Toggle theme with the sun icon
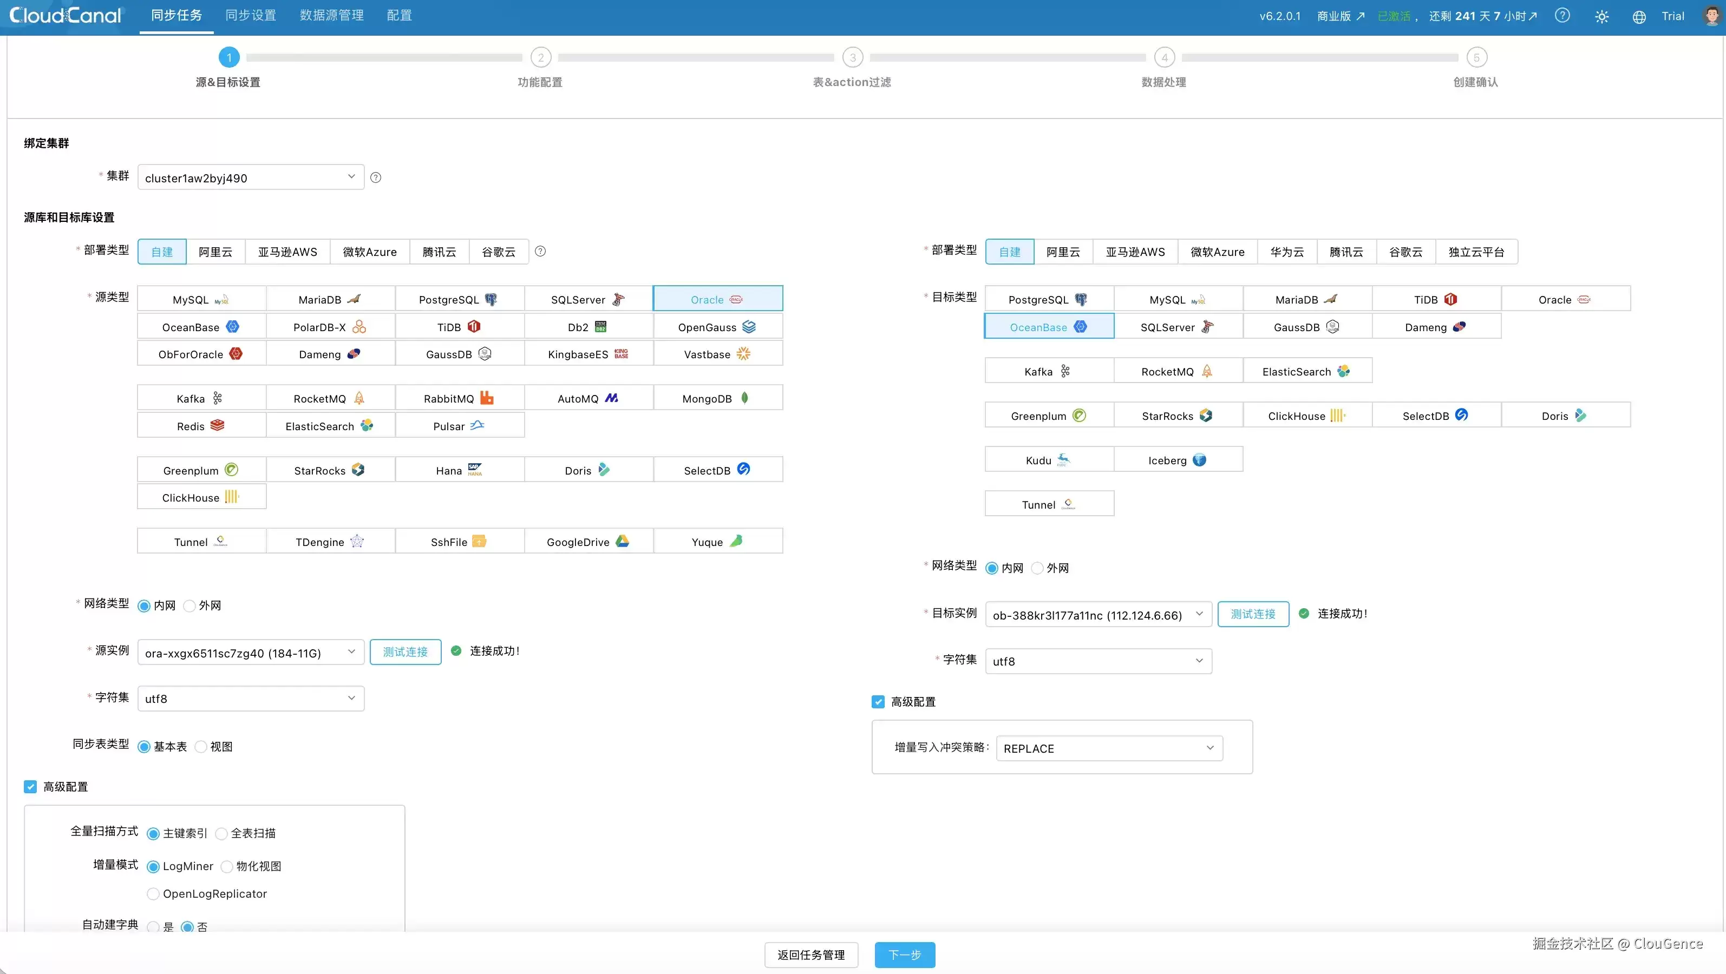 pyautogui.click(x=1601, y=17)
